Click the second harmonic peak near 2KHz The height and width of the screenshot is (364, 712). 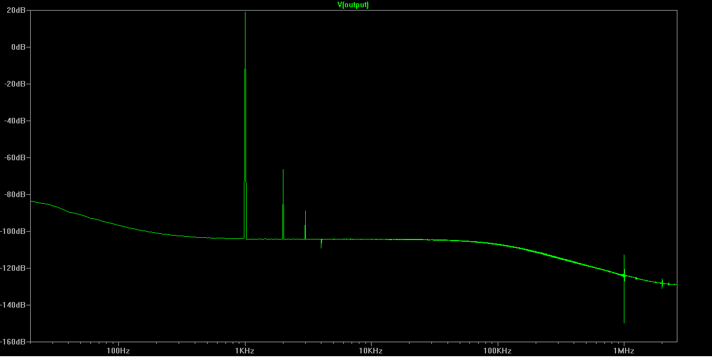click(x=283, y=204)
